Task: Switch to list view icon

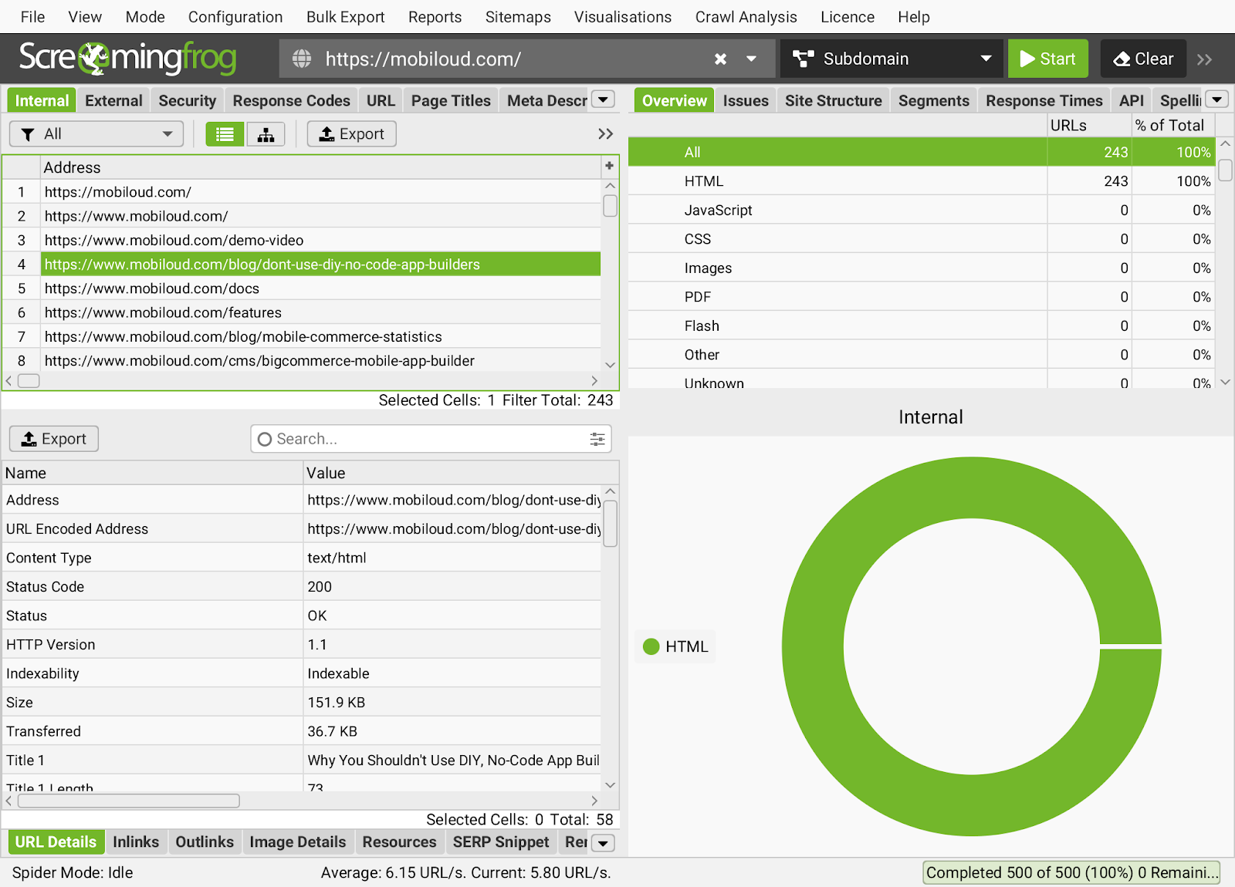Action: pos(225,134)
